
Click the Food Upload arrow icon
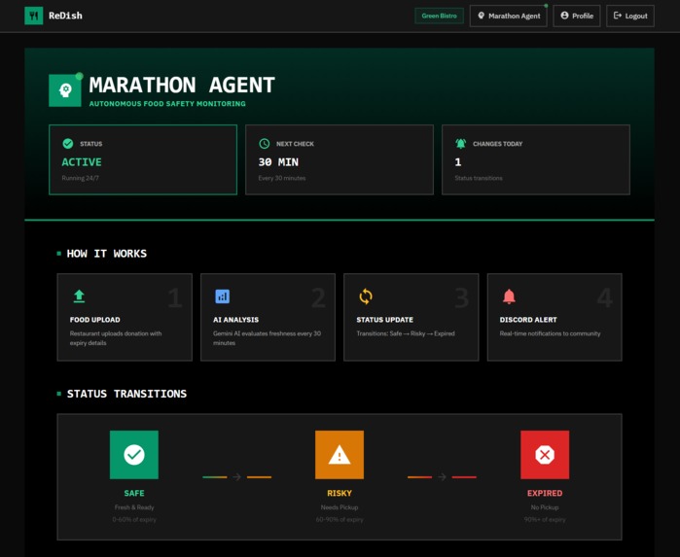[x=79, y=296]
